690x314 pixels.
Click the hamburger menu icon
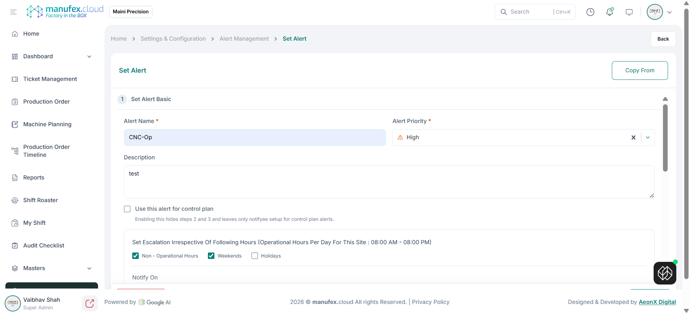click(14, 12)
